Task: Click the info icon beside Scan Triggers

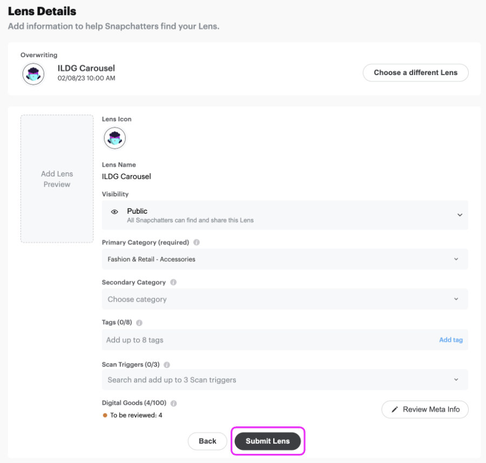Action: coord(166,365)
